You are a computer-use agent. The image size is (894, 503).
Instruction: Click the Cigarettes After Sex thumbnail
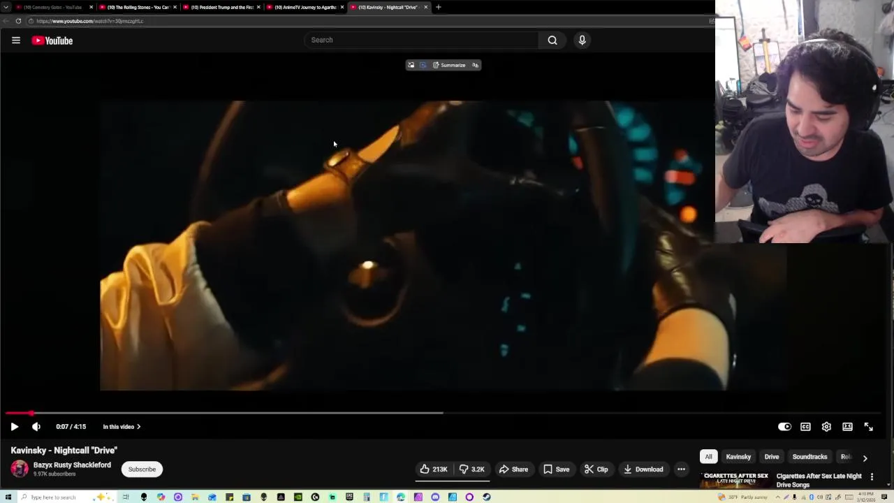pos(735,480)
